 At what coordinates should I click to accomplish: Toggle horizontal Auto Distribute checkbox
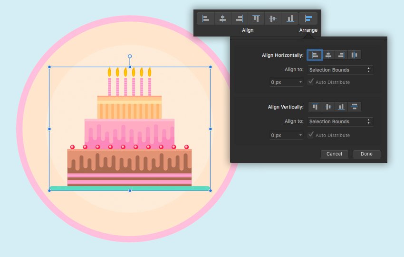pos(311,82)
